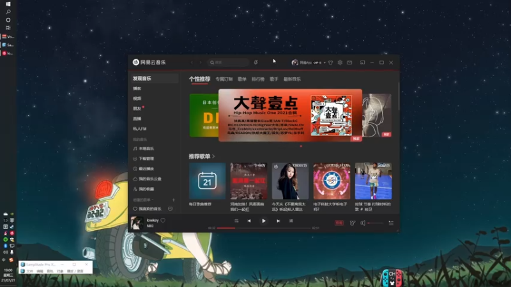This screenshot has height=287, width=511.
Task: Skip to the next track
Action: tap(278, 221)
